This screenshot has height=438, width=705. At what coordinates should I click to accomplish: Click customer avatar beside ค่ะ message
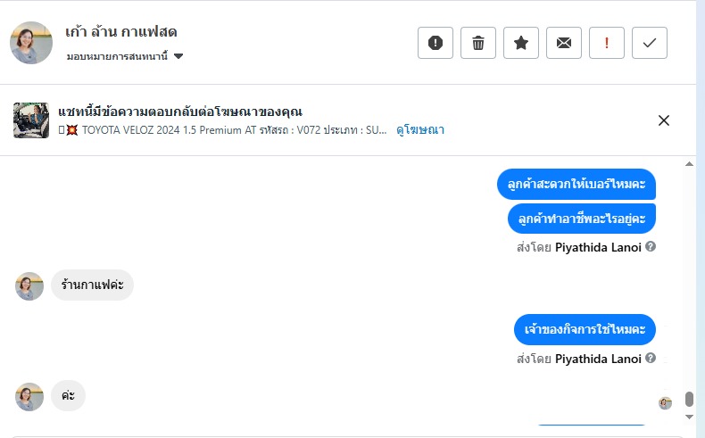point(29,396)
